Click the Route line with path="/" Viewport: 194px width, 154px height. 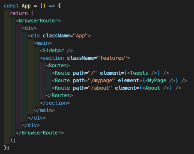click(110, 73)
